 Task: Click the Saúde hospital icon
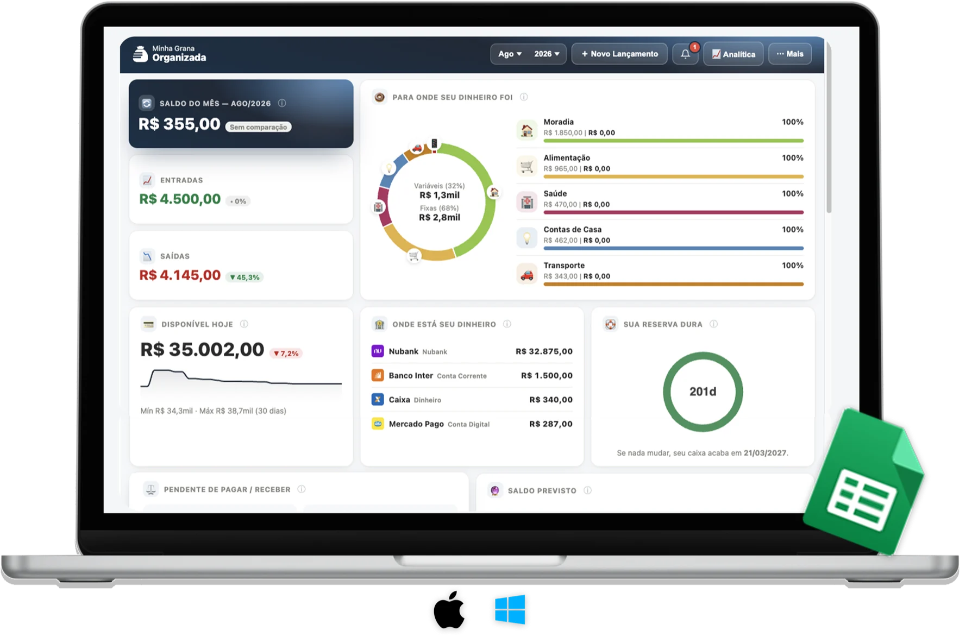click(x=526, y=201)
